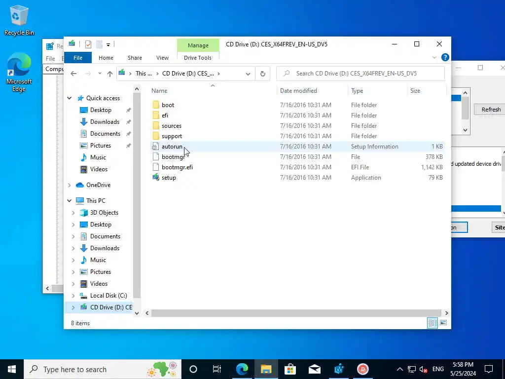
Task: Open the Mail app in taskbar
Action: 314,369
